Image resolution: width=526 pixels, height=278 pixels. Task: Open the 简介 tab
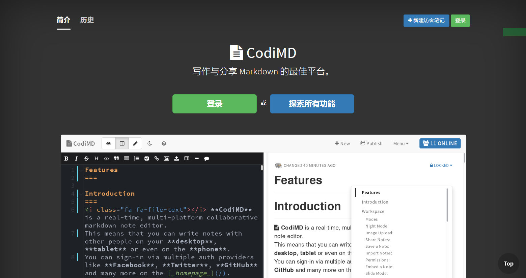(63, 20)
